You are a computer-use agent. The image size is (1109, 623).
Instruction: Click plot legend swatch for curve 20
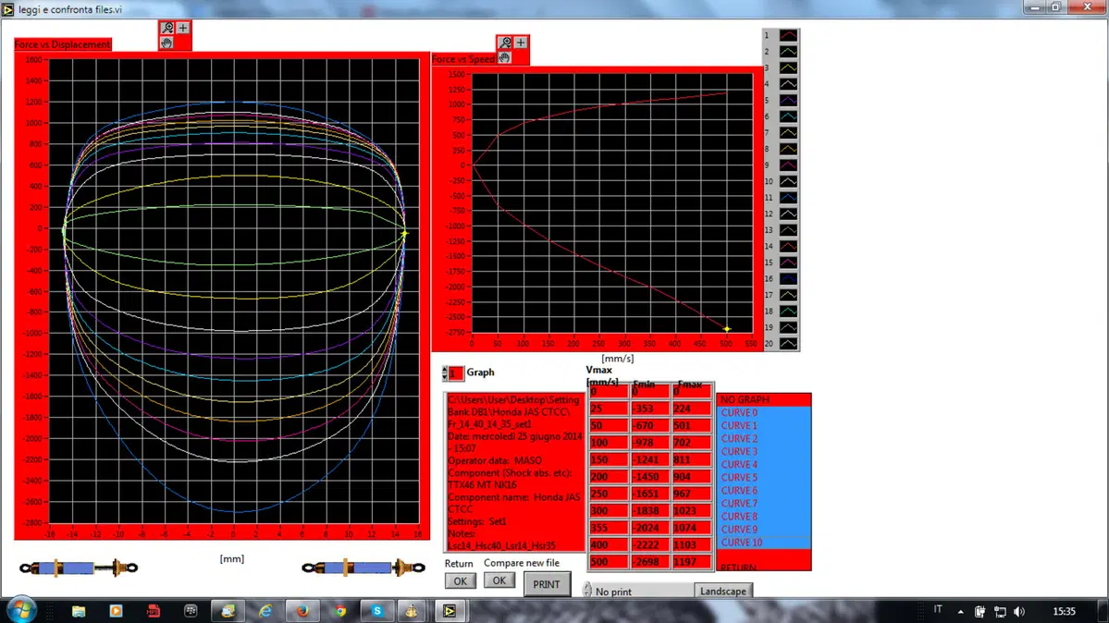pyautogui.click(x=788, y=344)
